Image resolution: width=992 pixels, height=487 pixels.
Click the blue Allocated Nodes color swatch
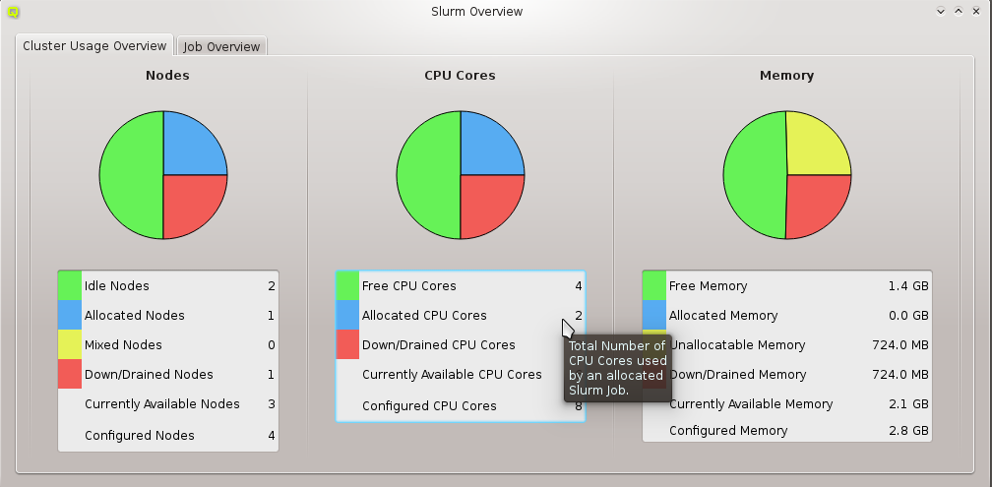point(70,315)
